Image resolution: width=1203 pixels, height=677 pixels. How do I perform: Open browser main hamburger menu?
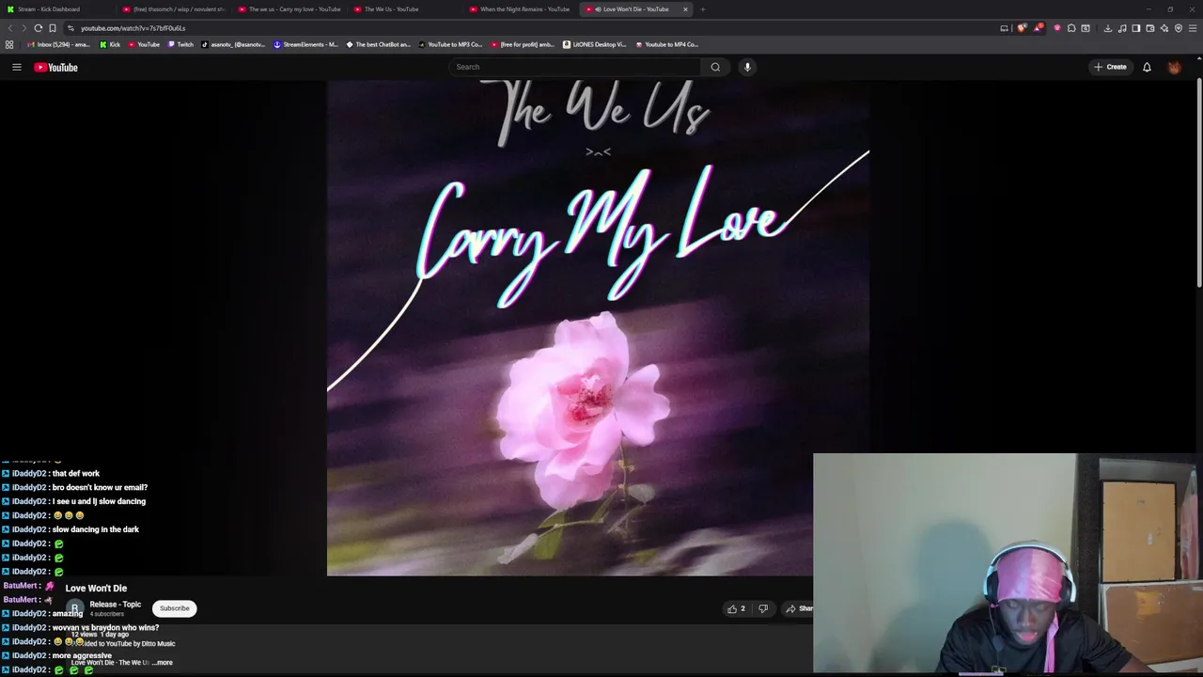pos(1193,28)
